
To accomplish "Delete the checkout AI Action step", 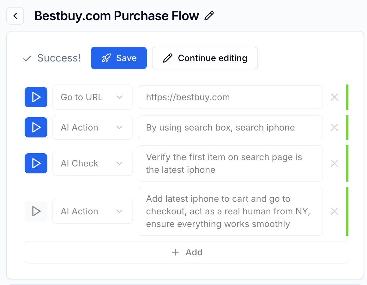I will (x=334, y=211).
